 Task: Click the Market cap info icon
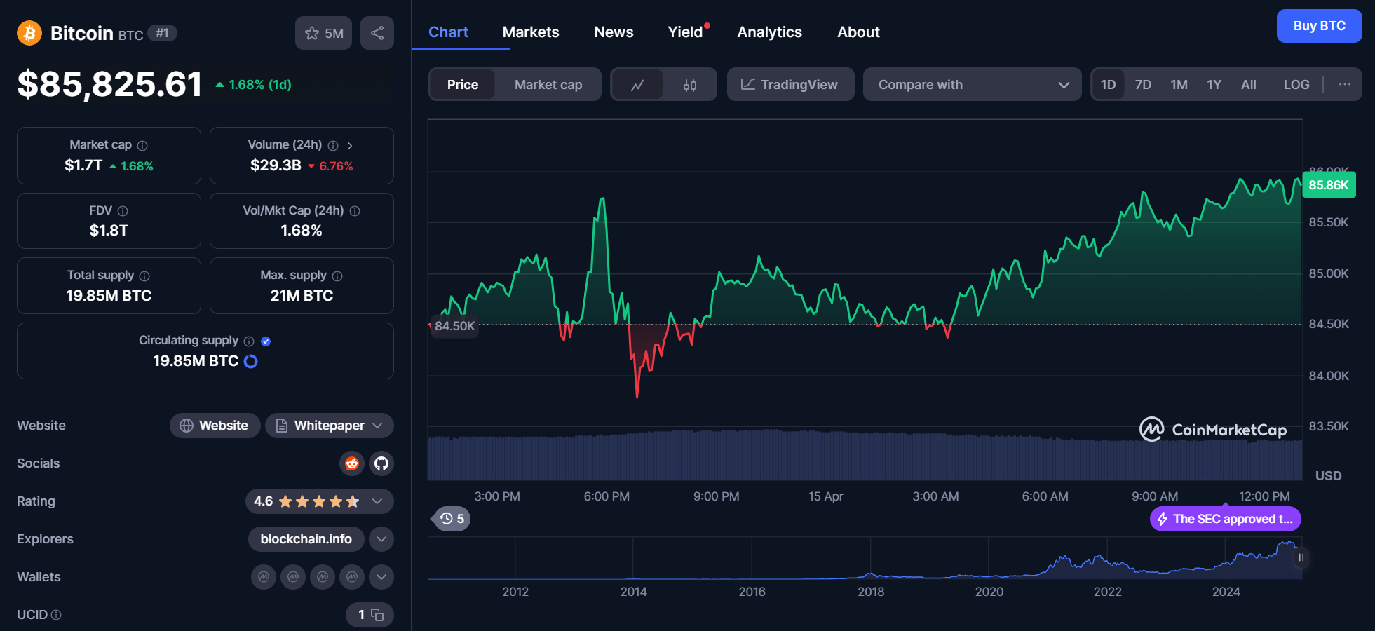coord(142,146)
